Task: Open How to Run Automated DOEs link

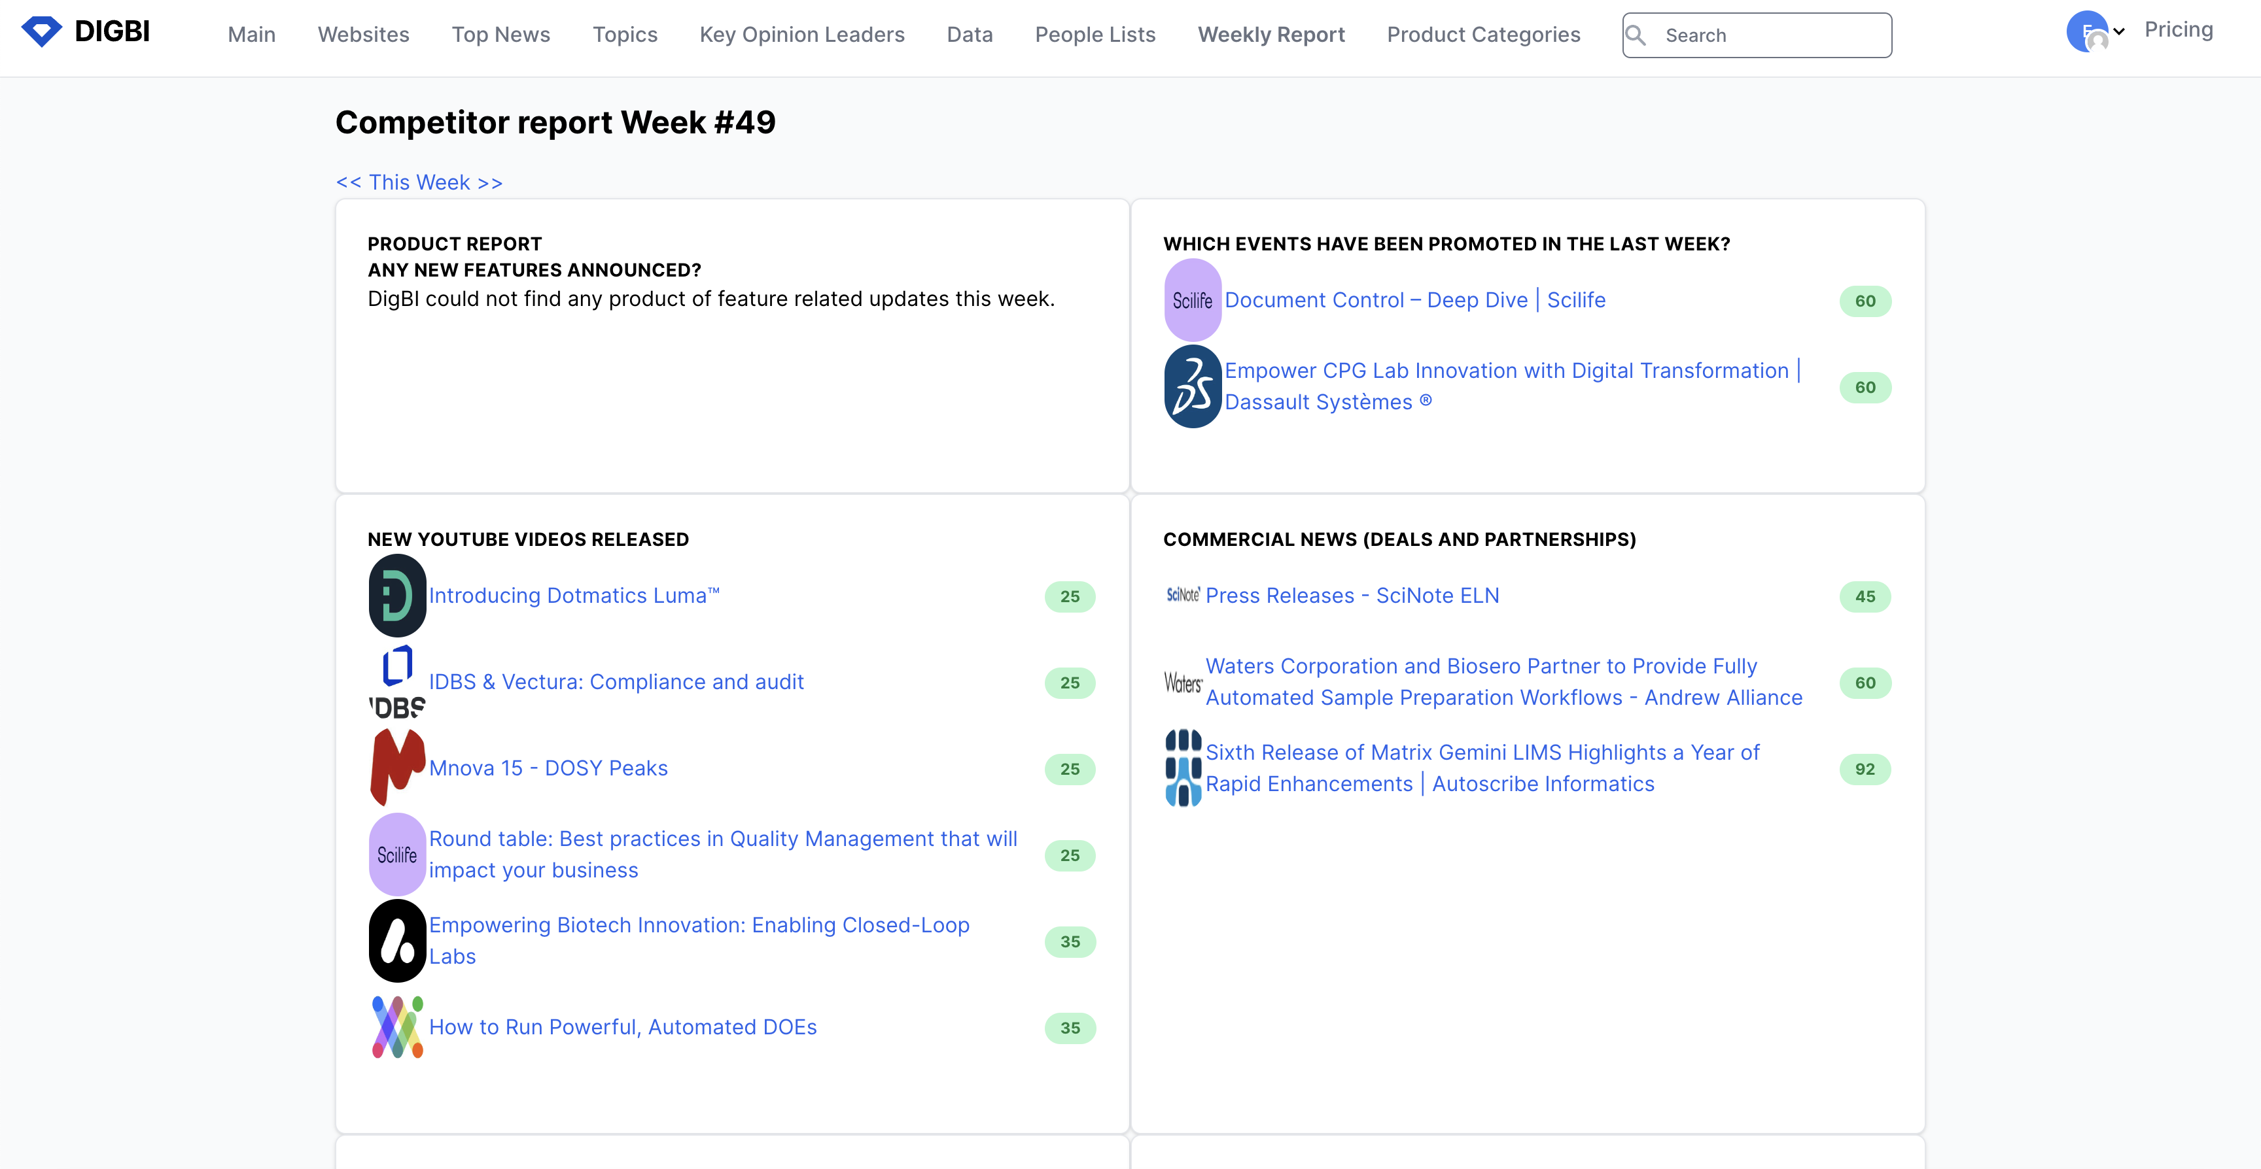Action: tap(623, 1027)
